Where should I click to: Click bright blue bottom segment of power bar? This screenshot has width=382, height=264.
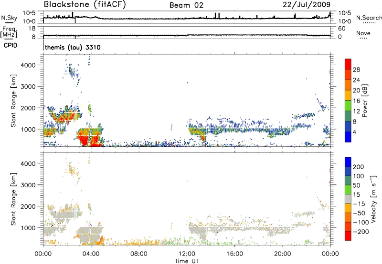(348, 137)
